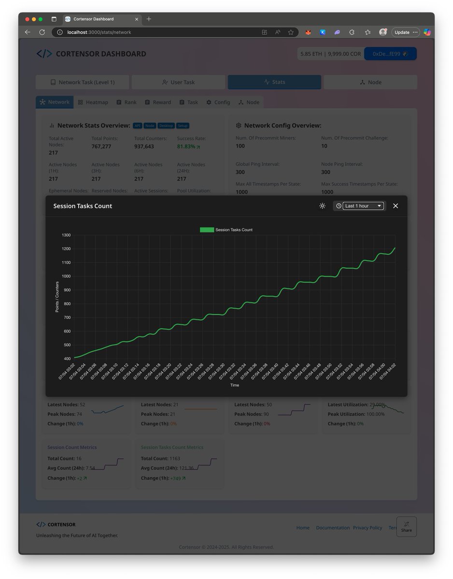This screenshot has width=453, height=579.
Task: Click the footer Cortensor logo
Action: click(x=41, y=524)
